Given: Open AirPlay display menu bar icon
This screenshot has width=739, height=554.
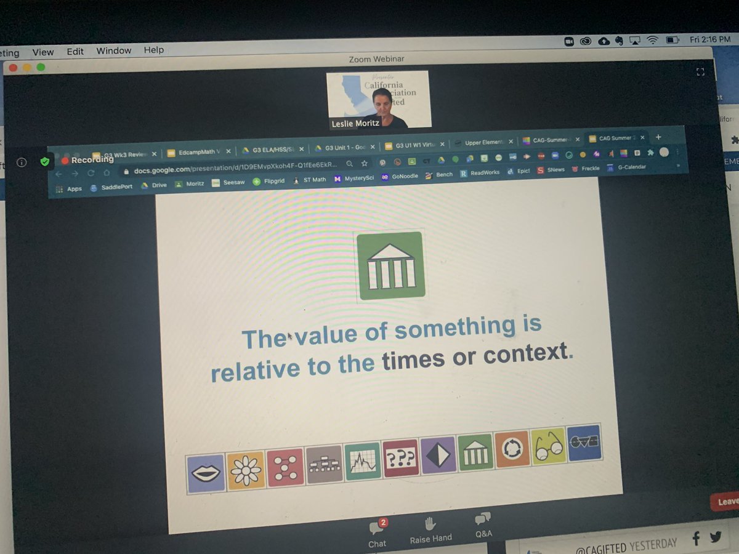Looking at the screenshot, I should pos(636,41).
